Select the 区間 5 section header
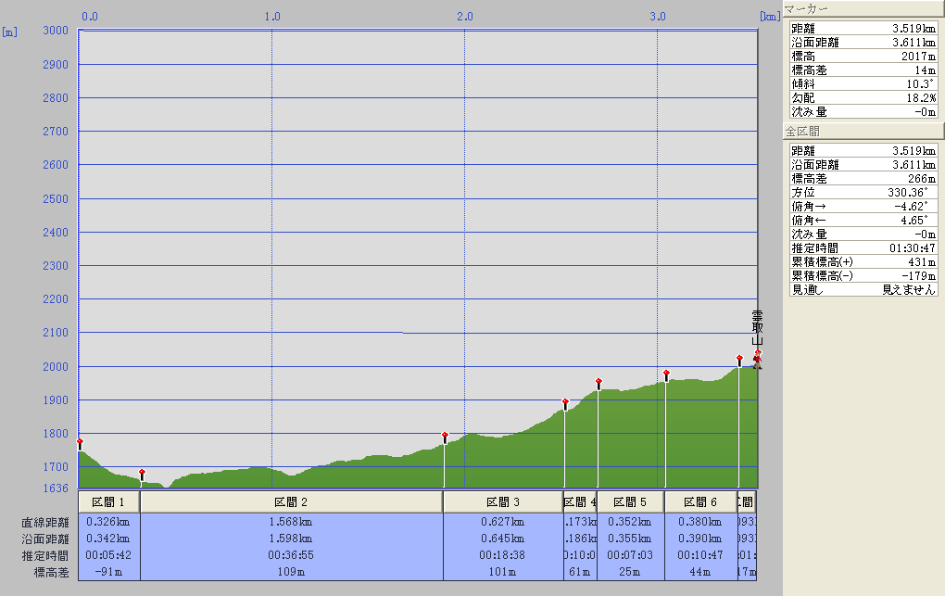This screenshot has width=945, height=596. pyautogui.click(x=630, y=501)
